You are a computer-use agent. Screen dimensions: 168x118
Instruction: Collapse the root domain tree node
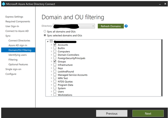[48, 41]
